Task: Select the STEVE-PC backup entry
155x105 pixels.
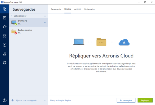Action: (x=29, y=23)
